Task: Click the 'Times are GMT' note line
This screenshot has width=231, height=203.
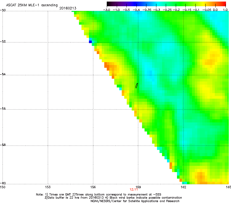Action: pos(99,195)
